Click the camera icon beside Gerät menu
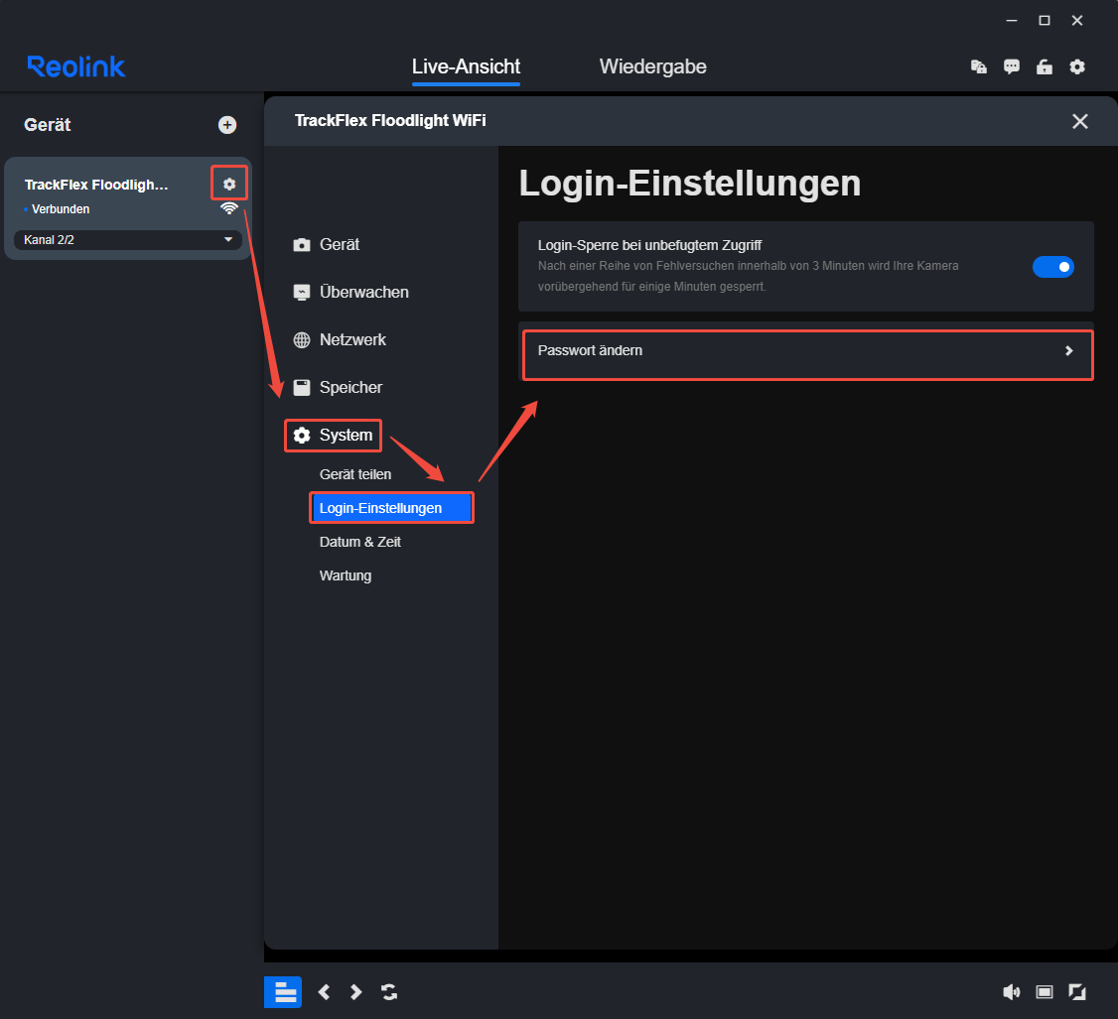1118x1019 pixels. click(x=302, y=245)
